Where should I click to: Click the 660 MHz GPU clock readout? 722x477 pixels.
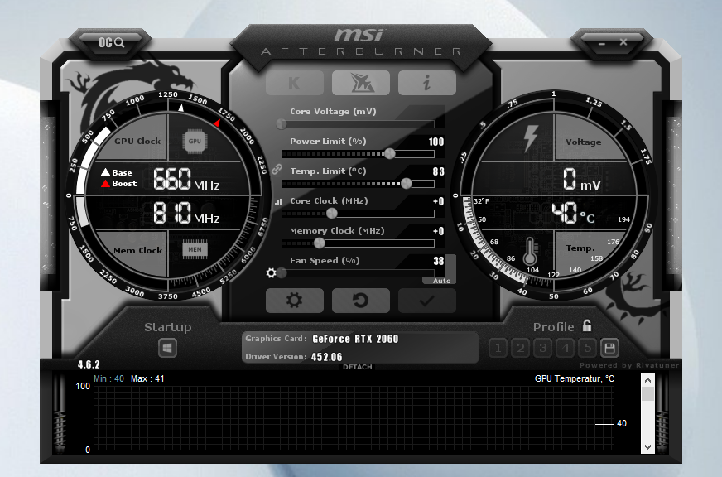coord(186,179)
